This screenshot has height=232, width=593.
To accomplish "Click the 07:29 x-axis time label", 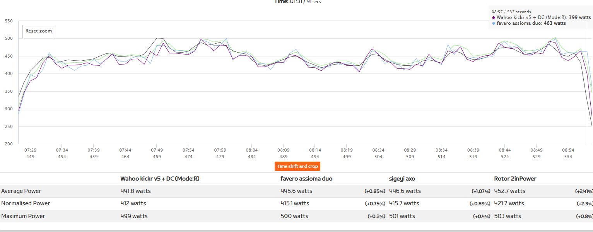I will [x=31, y=150].
